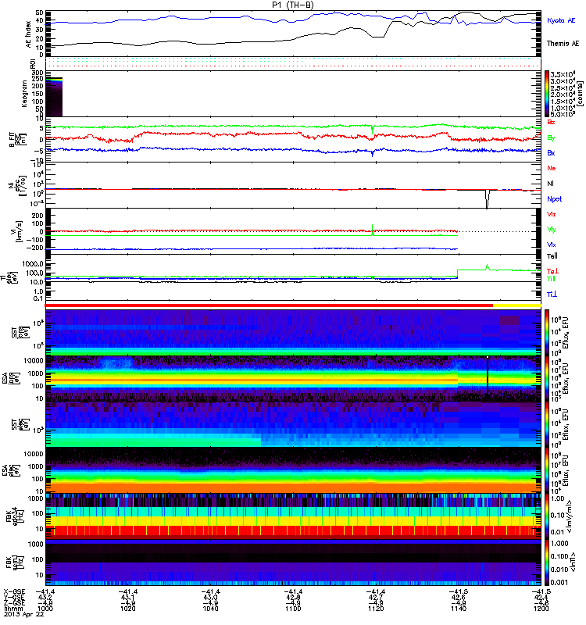Click the yellow segment of the status bar

[517, 305]
